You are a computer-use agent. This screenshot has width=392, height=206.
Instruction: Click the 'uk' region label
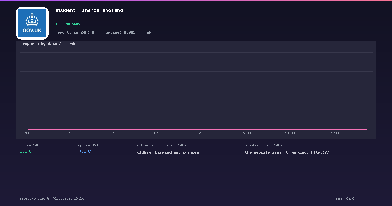149,32
